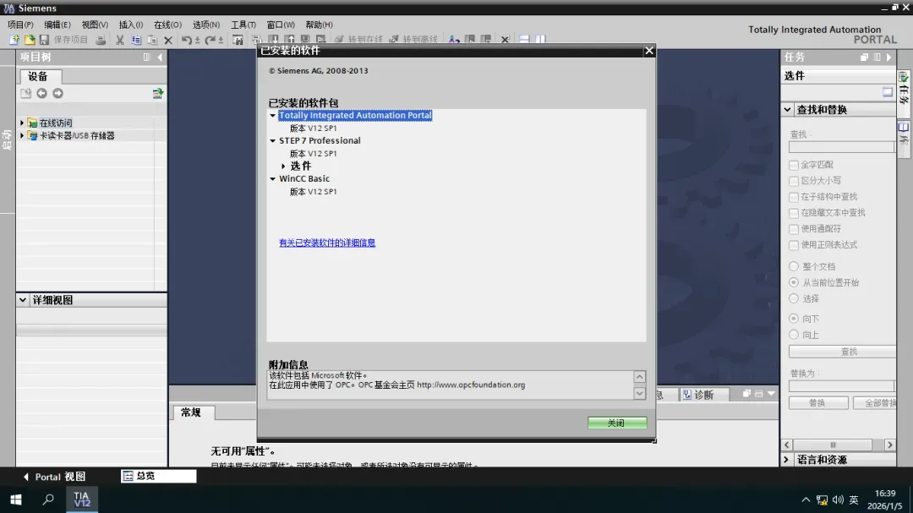Viewport: 913px width, 513px height.
Task: Collapse the 任务 pane with right arrow
Action: click(x=888, y=57)
